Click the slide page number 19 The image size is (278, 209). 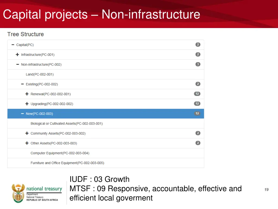click(x=267, y=190)
